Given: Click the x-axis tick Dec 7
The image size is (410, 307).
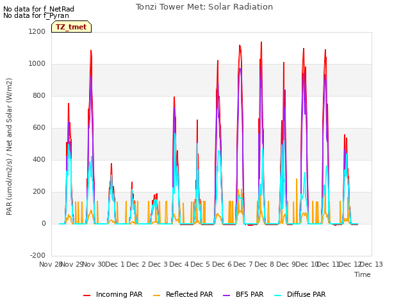Looking at the screenshot, I should pyautogui.click(x=243, y=264).
